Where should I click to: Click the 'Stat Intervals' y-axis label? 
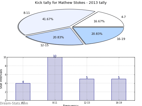click(x=1, y=79)
